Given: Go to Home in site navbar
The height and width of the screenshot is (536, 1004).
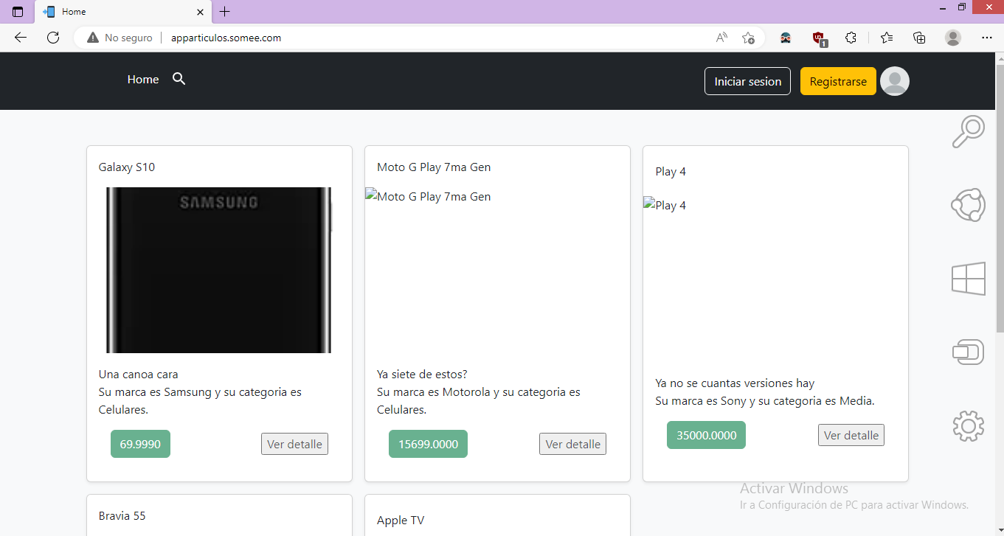Looking at the screenshot, I should pyautogui.click(x=143, y=80).
